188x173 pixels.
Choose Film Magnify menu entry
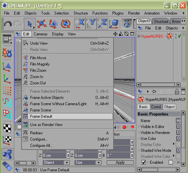point(67,64)
